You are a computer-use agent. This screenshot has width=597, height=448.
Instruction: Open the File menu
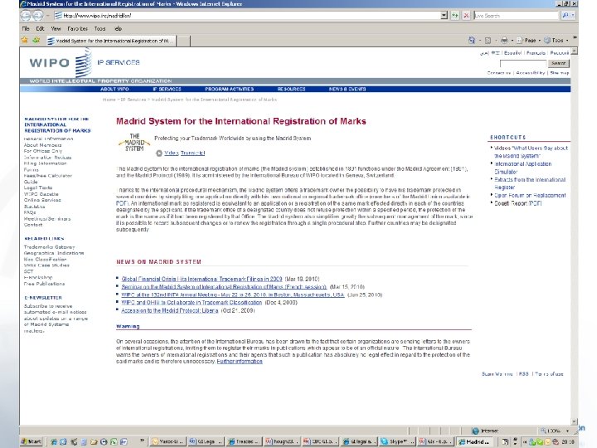pos(26,28)
